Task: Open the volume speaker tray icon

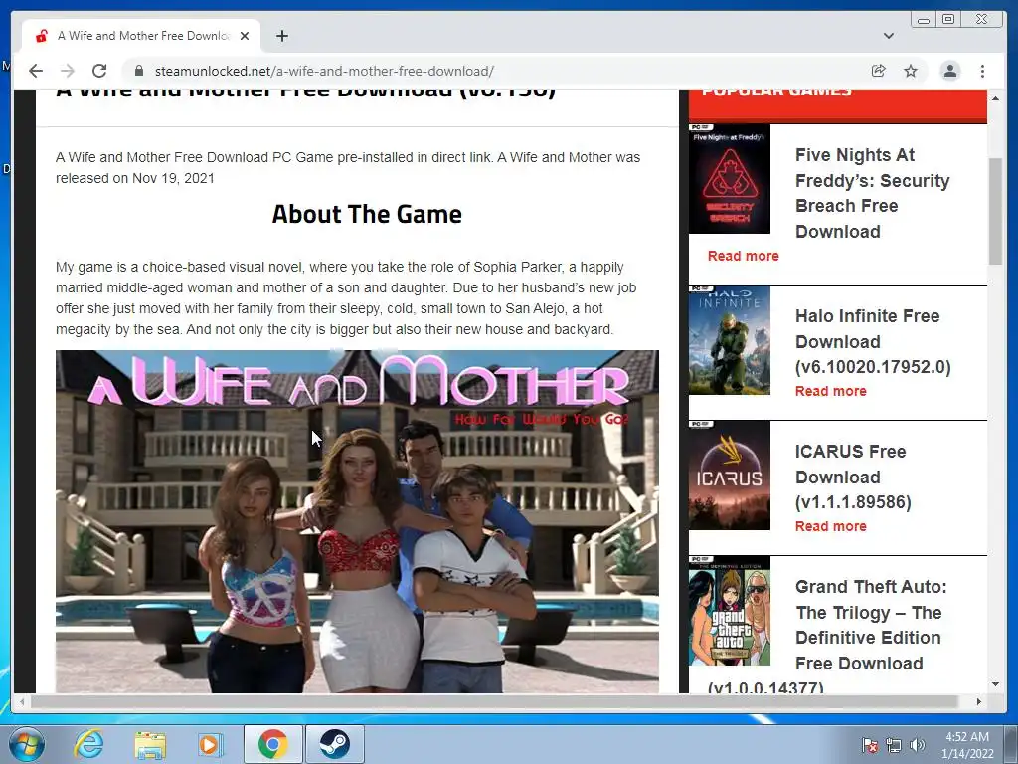Action: [918, 745]
